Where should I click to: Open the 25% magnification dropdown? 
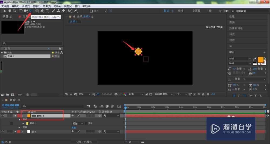(84, 94)
